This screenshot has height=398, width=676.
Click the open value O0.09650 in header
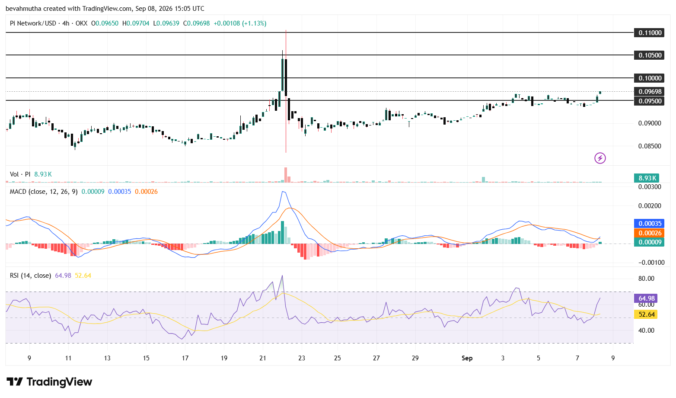[x=105, y=23]
